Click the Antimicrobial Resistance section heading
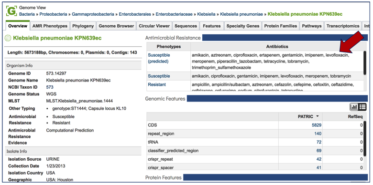 click(173, 38)
